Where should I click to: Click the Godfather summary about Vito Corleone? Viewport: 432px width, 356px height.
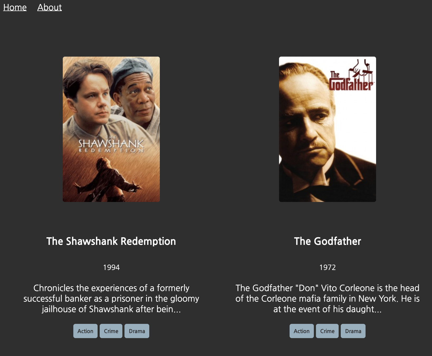(328, 299)
